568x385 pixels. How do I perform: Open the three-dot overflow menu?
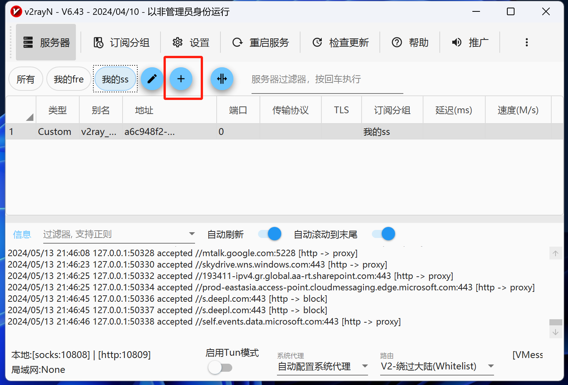tap(527, 42)
